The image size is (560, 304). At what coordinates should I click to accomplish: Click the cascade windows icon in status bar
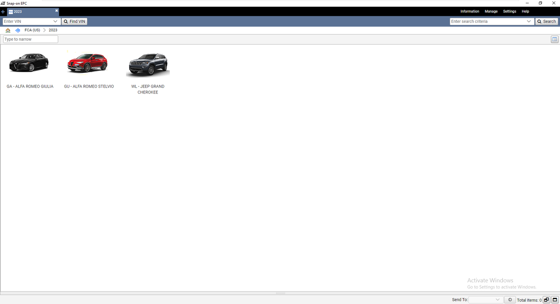pos(546,300)
